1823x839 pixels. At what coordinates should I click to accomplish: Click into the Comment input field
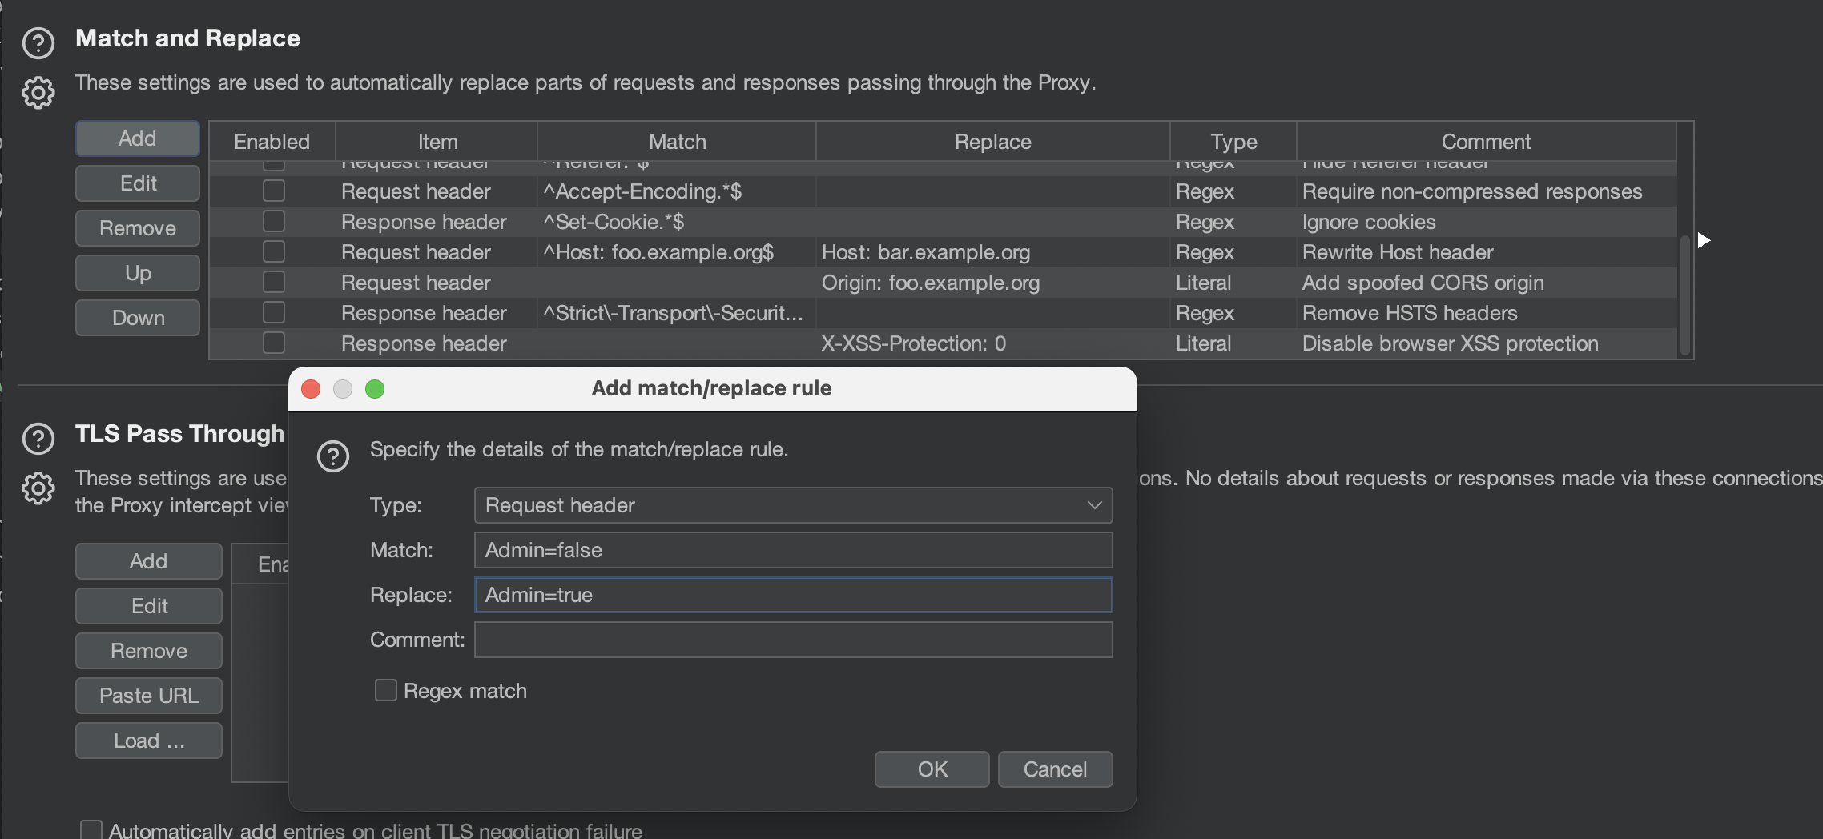click(793, 640)
